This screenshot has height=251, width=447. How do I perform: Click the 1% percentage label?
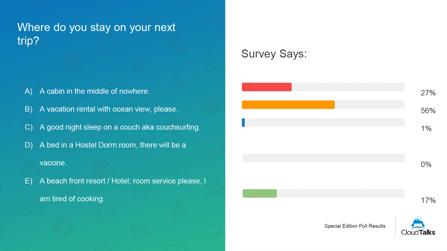426,129
